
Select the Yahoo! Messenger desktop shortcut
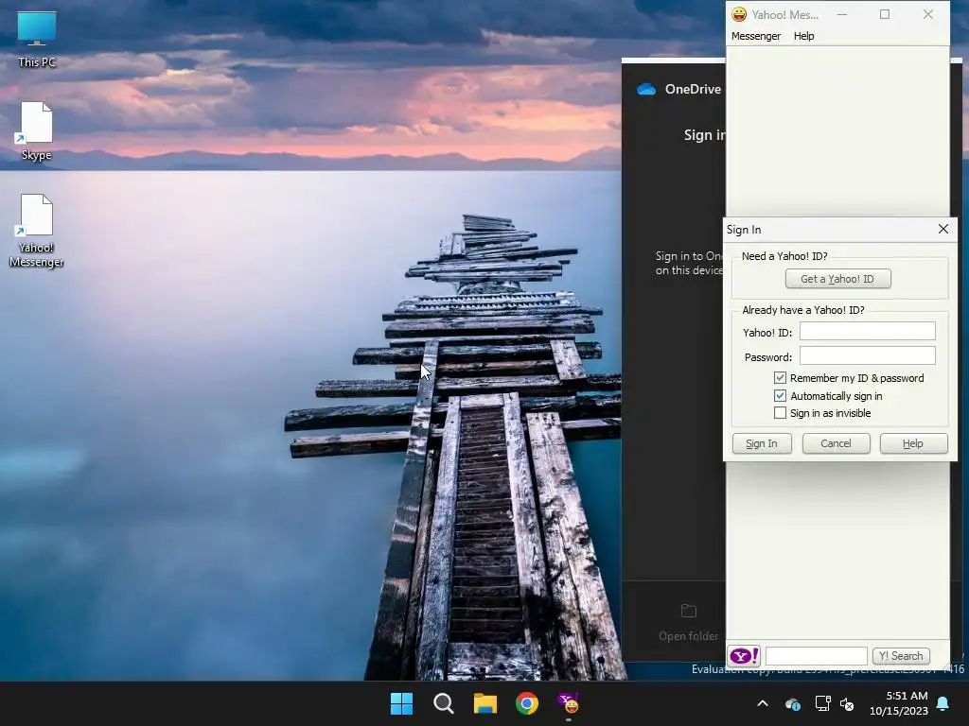pos(37,231)
